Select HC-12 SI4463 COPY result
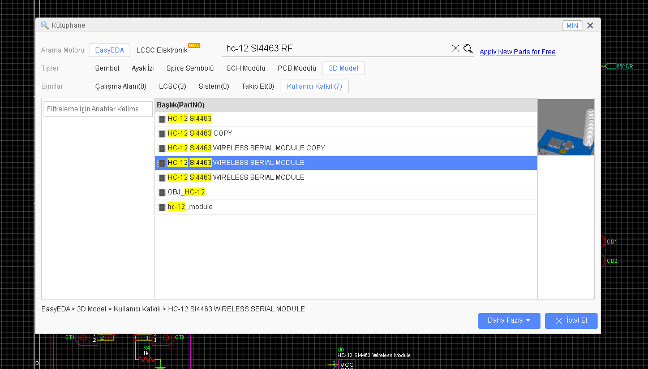The image size is (648, 369). [346, 134]
